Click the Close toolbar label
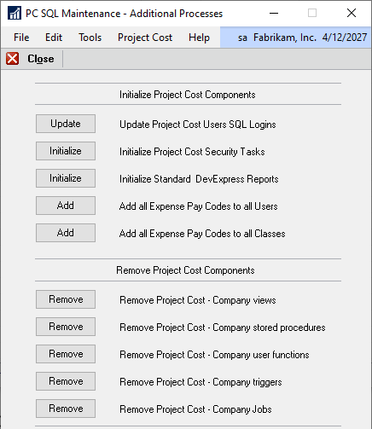Viewport: 372px width, 429px height. [x=41, y=59]
